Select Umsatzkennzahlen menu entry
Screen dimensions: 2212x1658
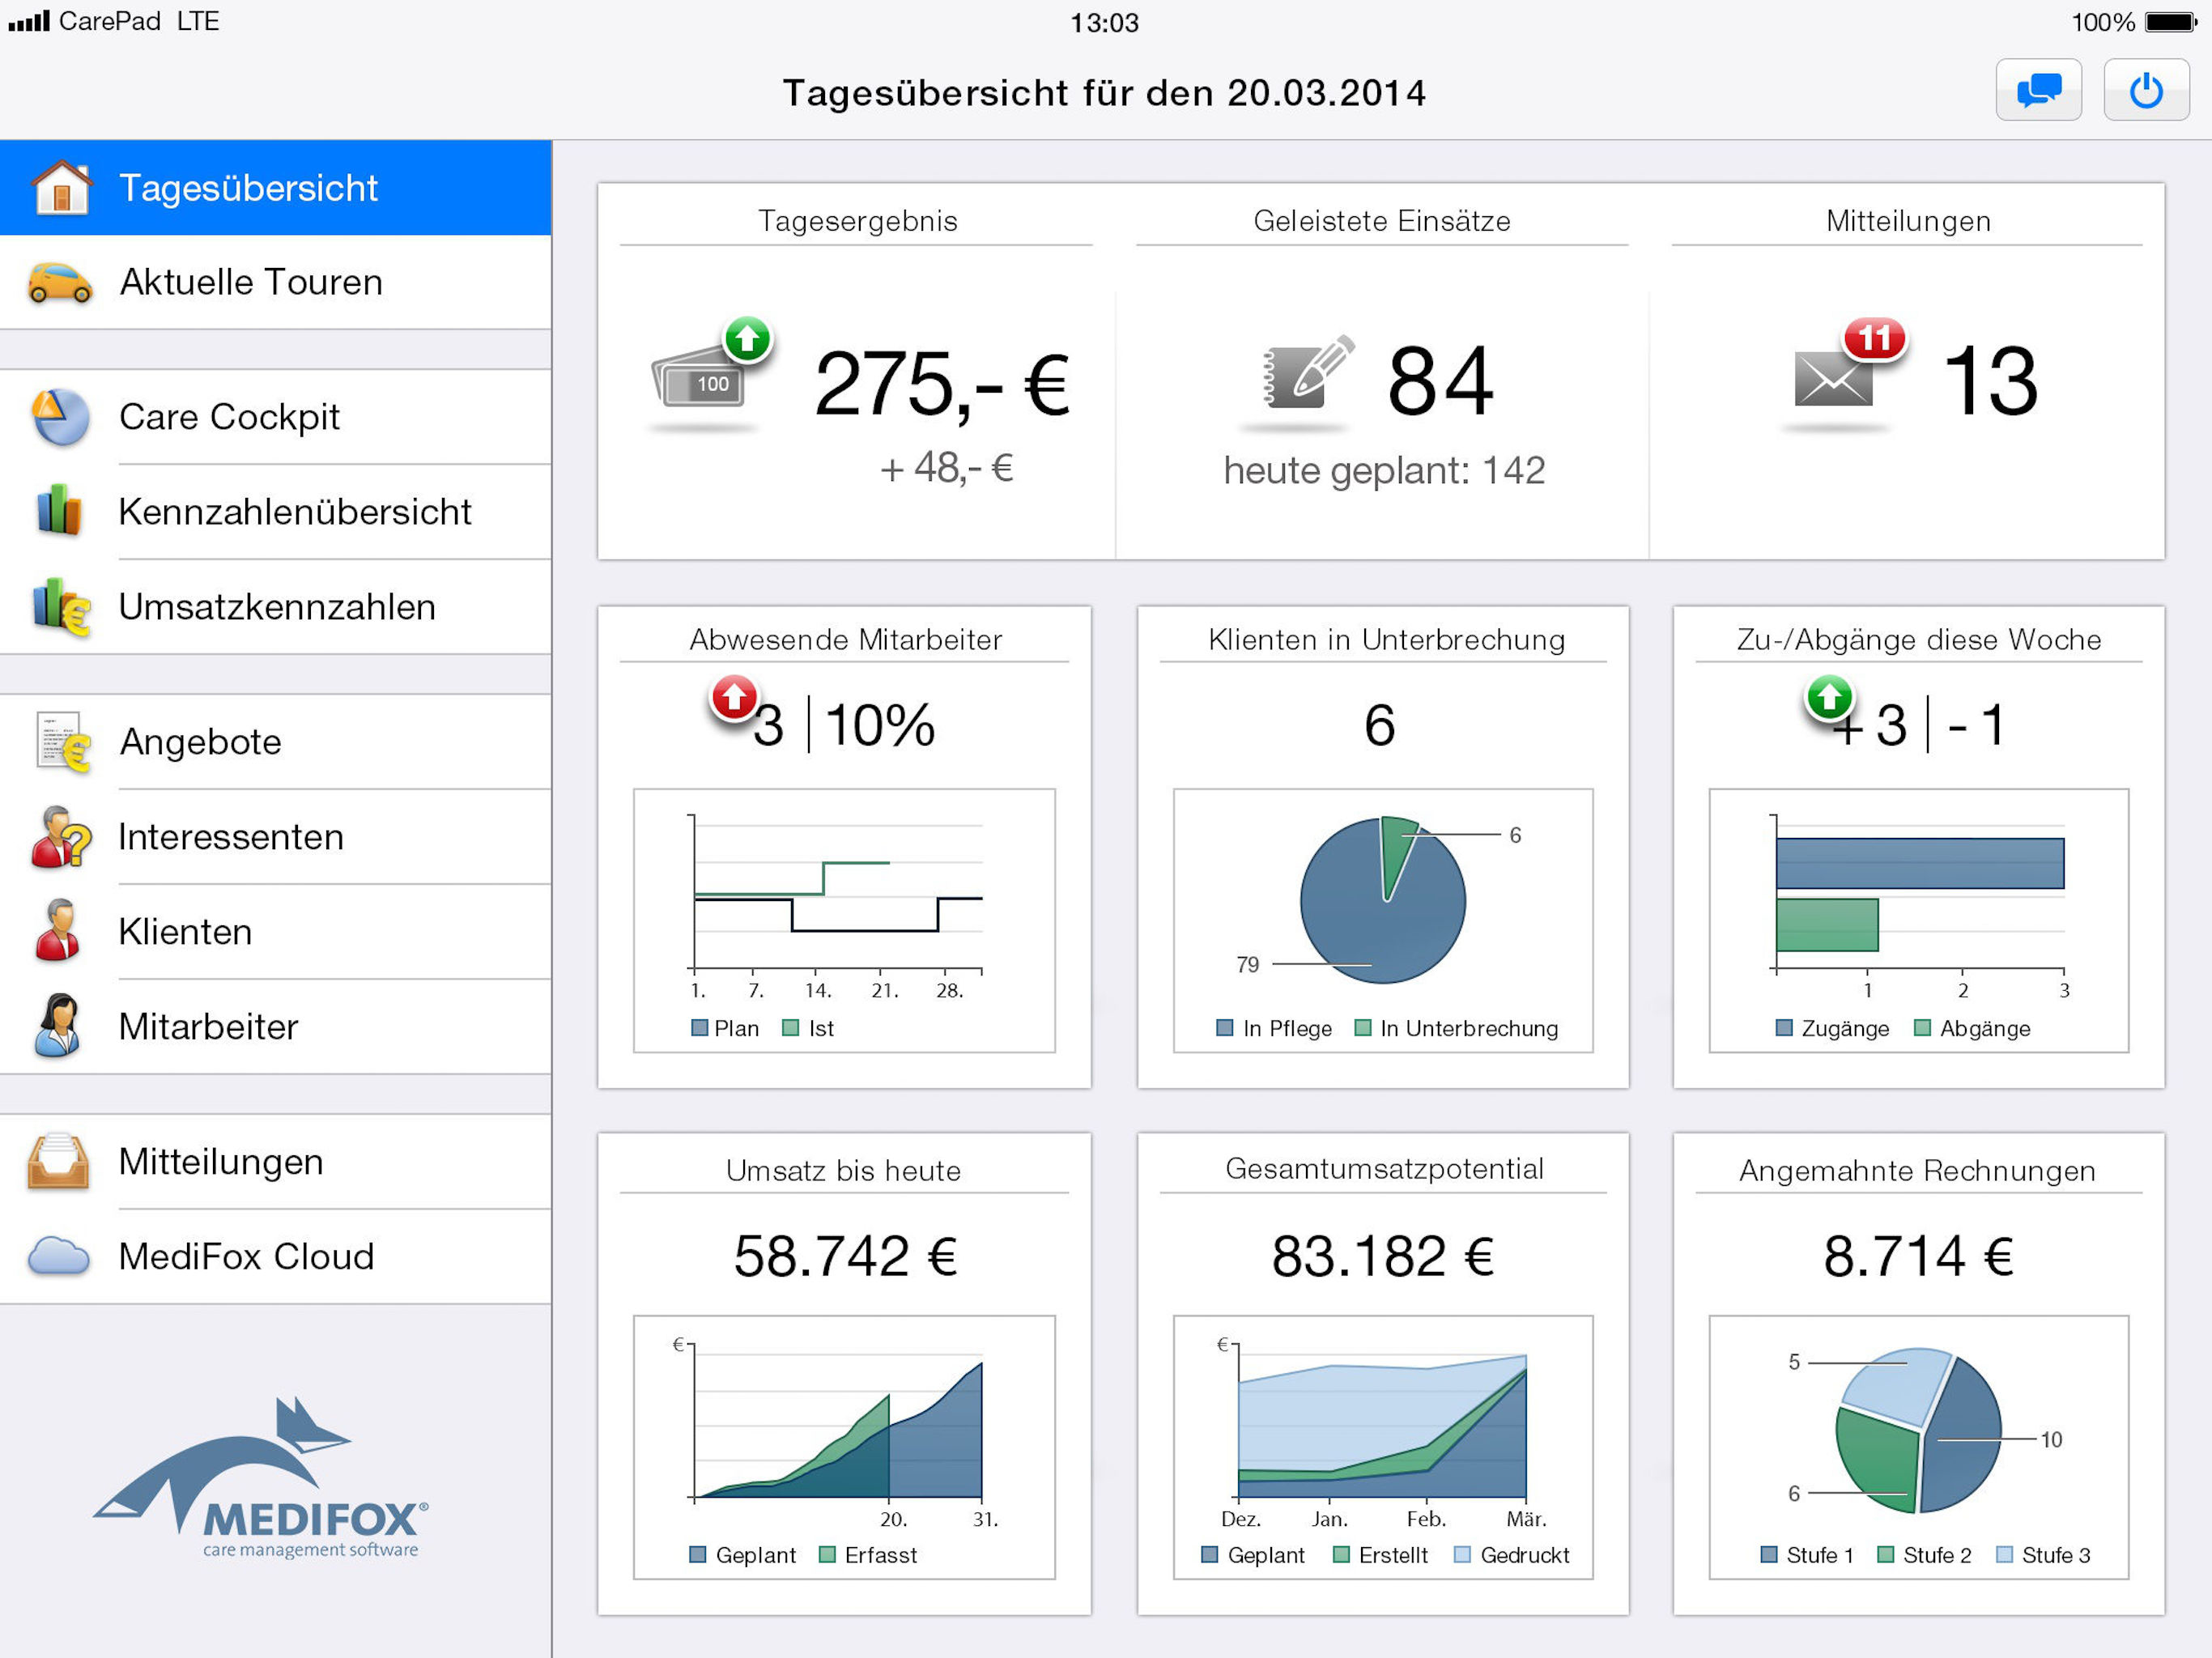276,607
